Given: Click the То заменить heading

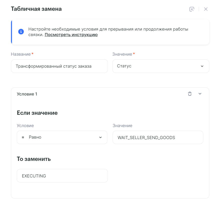Looking at the screenshot, I should tap(34, 159).
